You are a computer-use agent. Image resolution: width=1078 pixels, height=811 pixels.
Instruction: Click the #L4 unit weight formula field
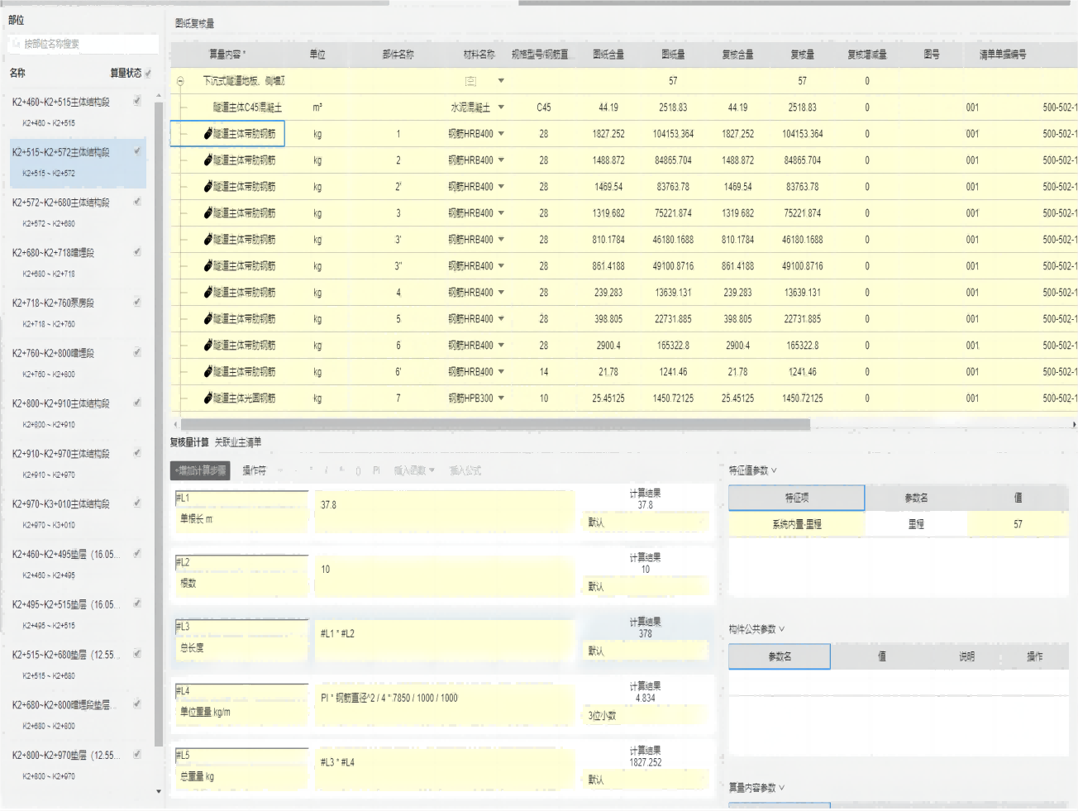point(443,699)
